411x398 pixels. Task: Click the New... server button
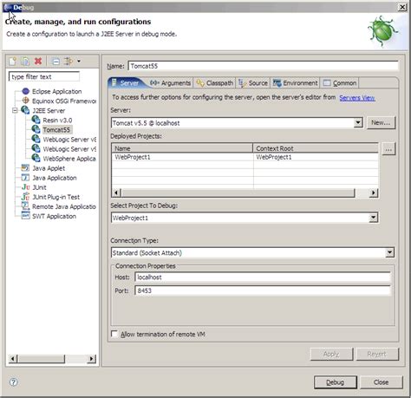tap(381, 122)
